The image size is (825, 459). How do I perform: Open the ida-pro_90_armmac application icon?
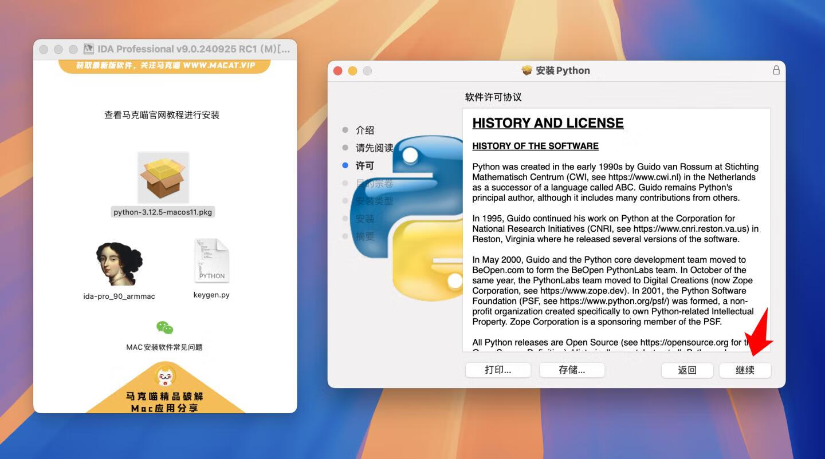[x=120, y=262]
